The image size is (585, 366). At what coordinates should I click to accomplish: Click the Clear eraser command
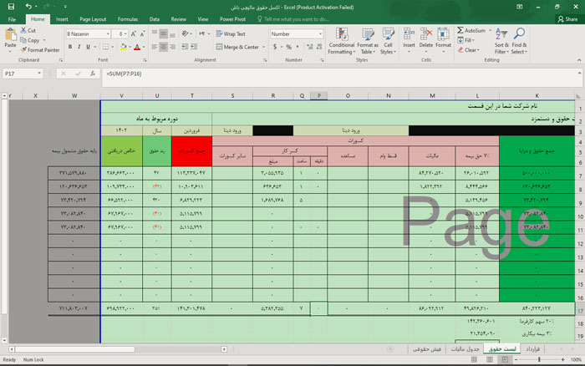click(x=468, y=49)
